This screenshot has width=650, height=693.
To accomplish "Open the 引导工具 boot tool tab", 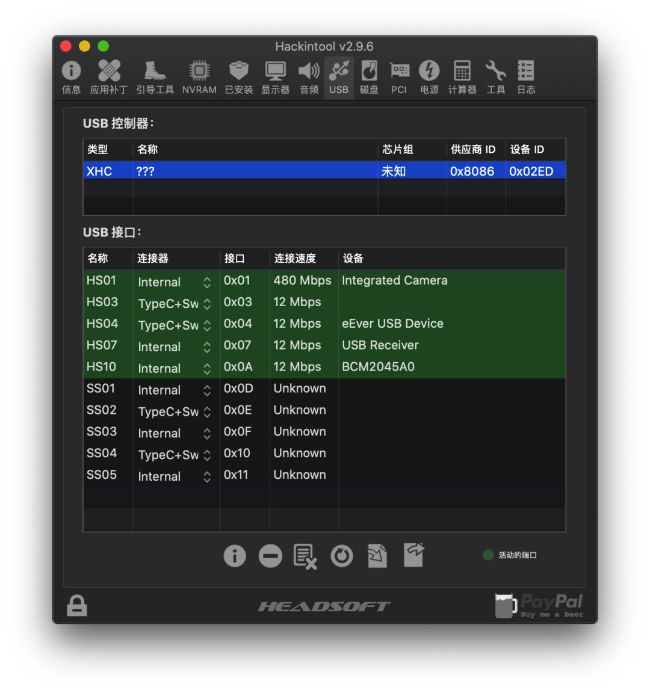I will pos(155,78).
